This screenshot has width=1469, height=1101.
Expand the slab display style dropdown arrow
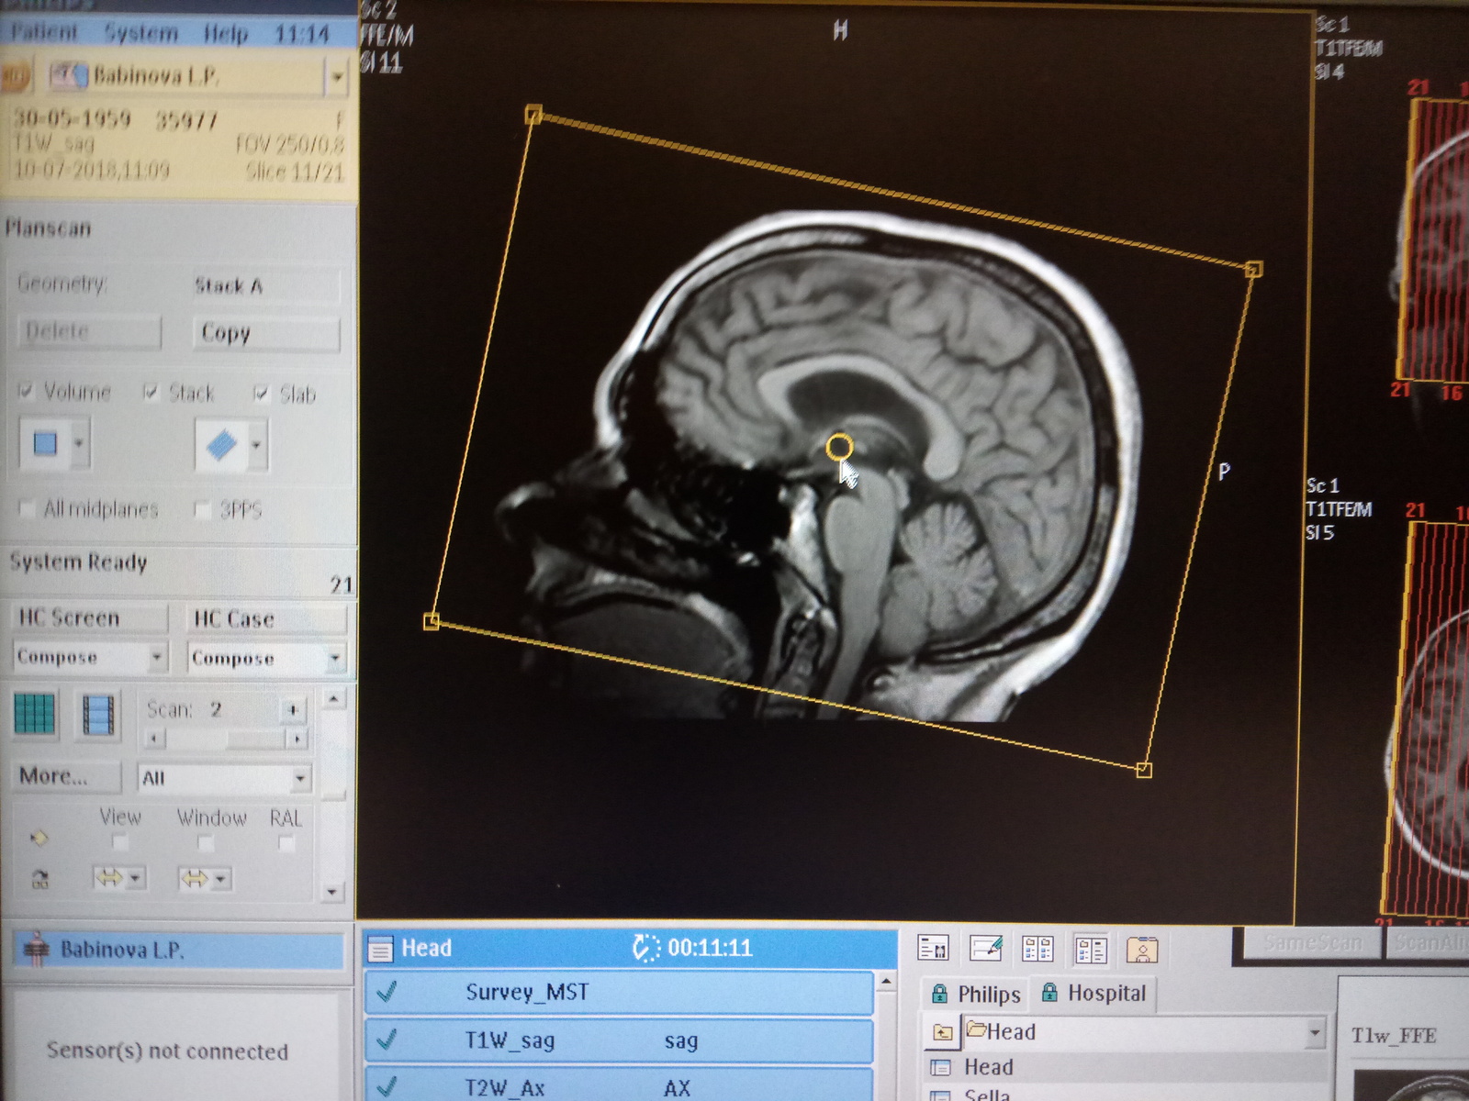point(256,446)
